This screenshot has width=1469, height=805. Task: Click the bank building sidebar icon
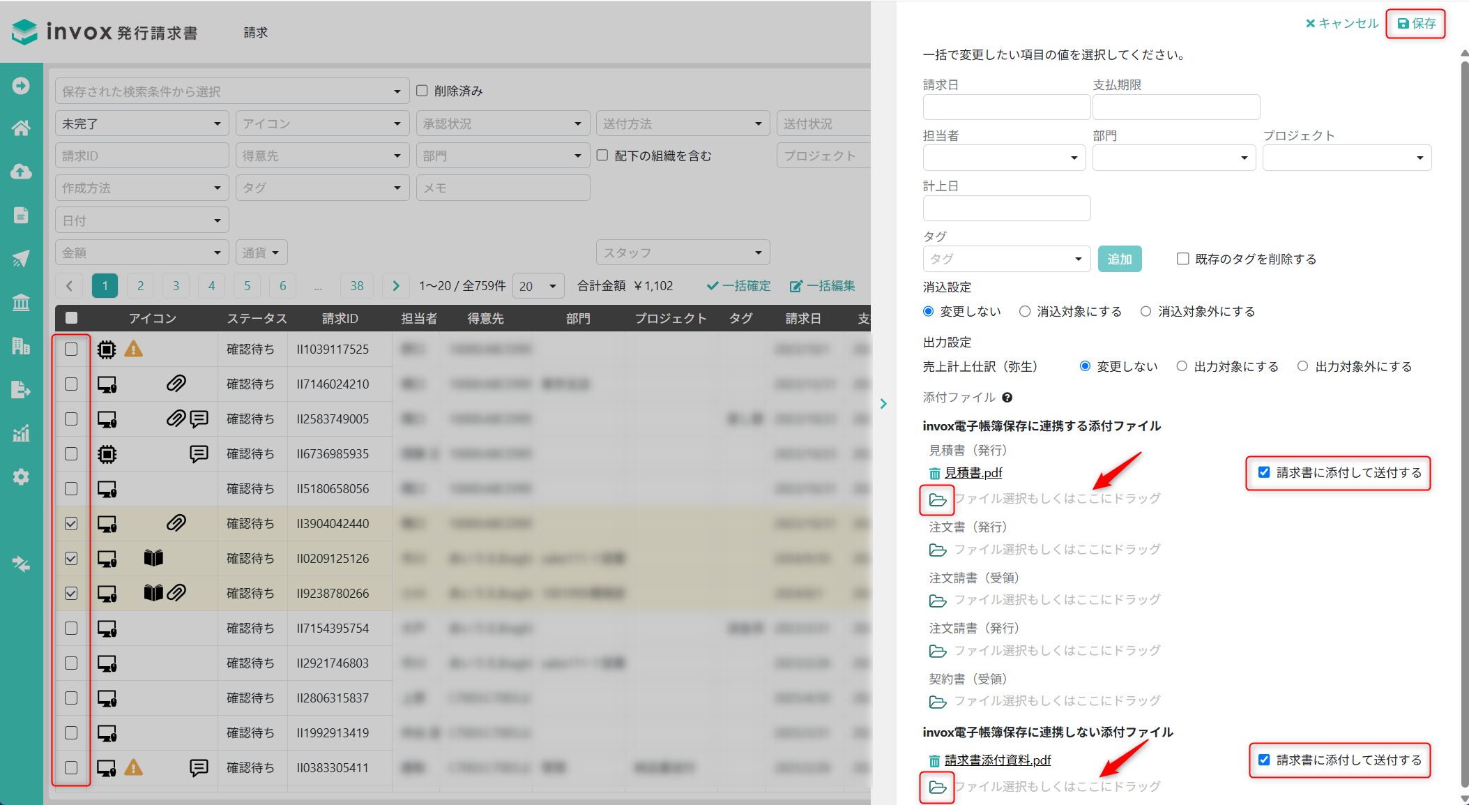(x=21, y=302)
